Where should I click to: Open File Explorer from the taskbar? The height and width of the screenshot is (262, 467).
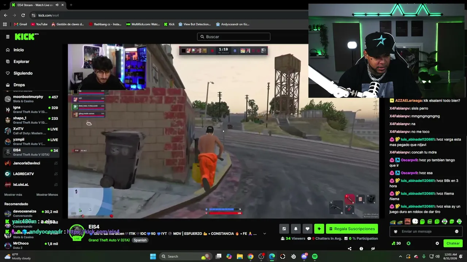click(240, 257)
